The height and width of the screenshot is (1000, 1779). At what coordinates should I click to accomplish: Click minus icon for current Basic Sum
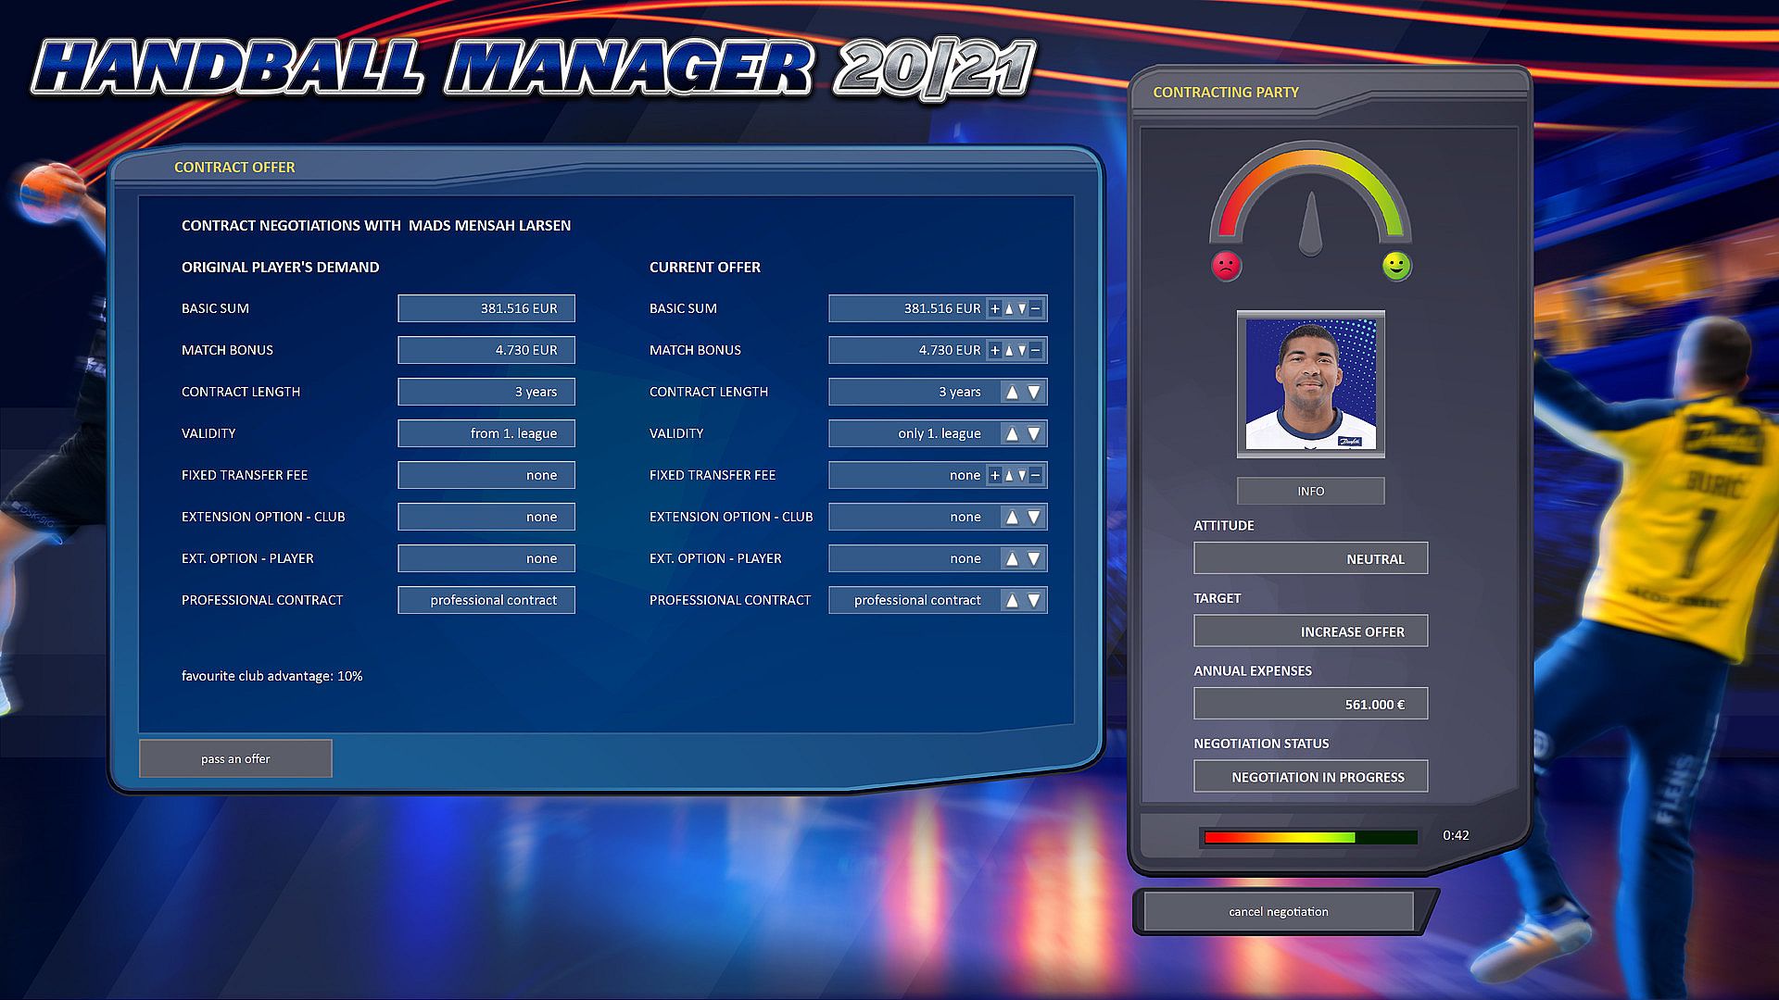1036,309
